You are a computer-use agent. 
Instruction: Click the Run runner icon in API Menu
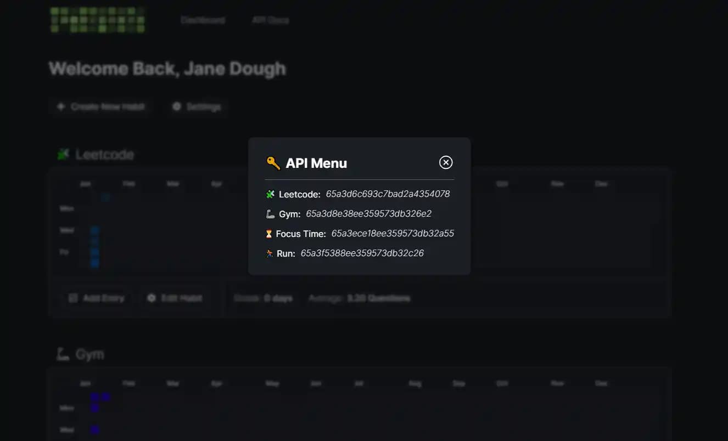pyautogui.click(x=270, y=253)
